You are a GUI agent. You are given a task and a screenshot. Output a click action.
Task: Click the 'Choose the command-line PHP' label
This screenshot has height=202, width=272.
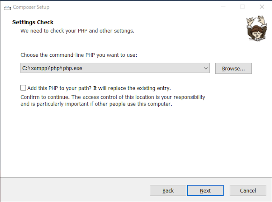pos(79,55)
